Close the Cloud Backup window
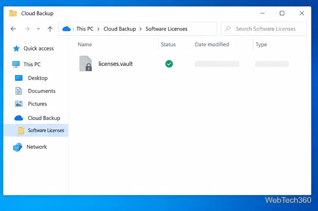318x211 pixels. coord(302,13)
